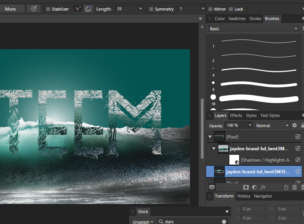Screen dimensions: 304x224
Task: Select the rope mode stabilizer icon
Action: 78,9
